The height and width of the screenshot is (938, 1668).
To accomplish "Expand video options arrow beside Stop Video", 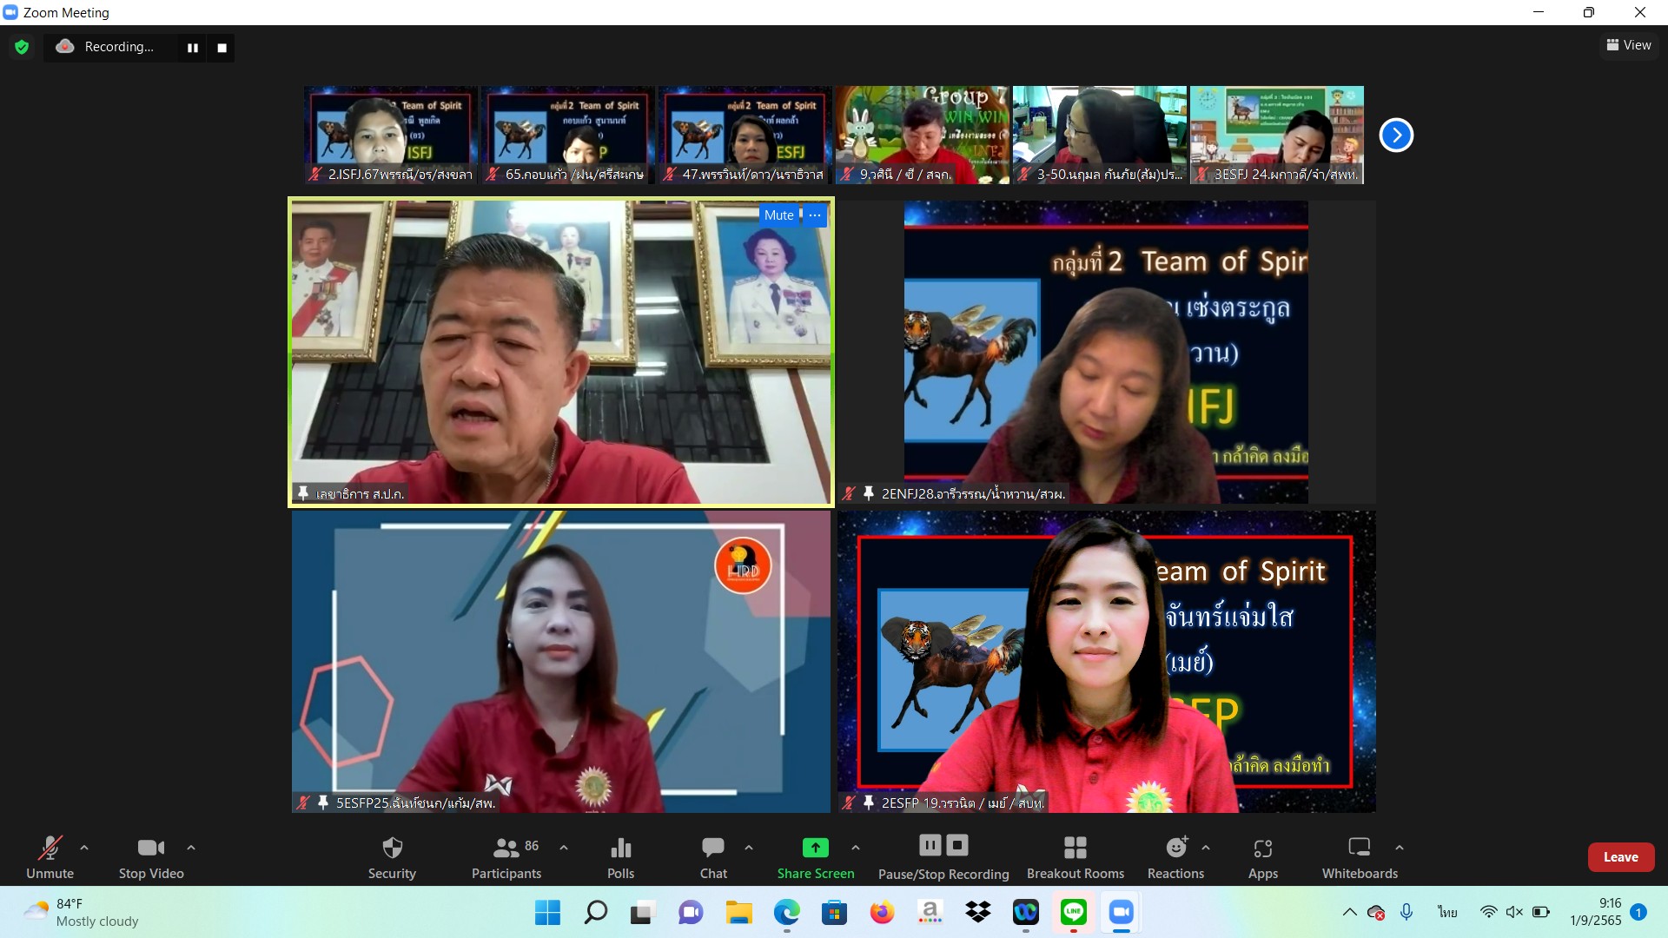I will tap(191, 847).
